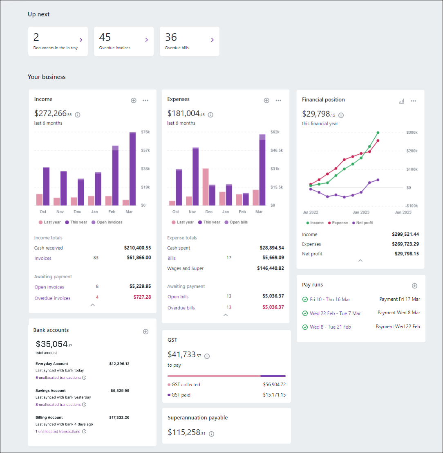
Task: Toggle the Net profit legend in Financial position
Action: [362, 223]
